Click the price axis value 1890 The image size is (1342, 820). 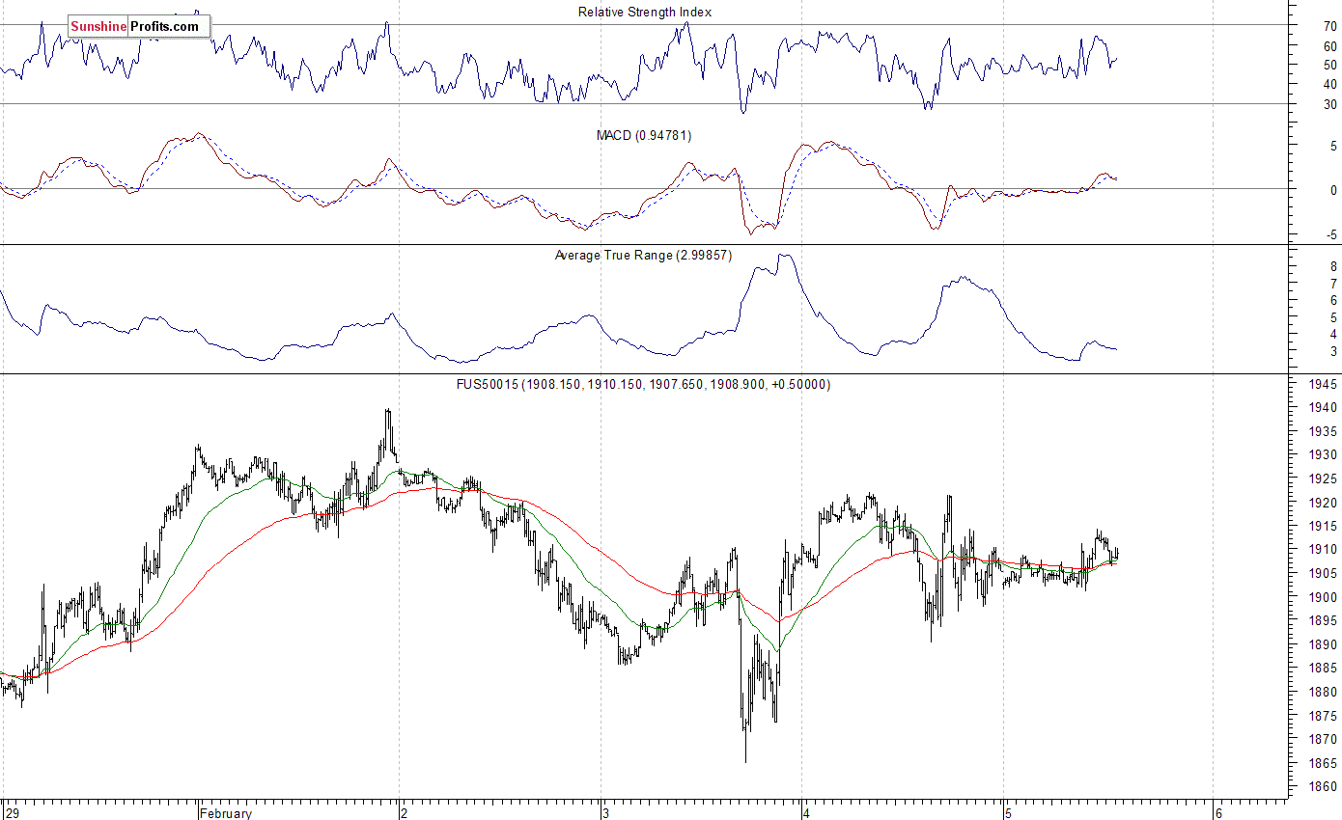[x=1325, y=645]
